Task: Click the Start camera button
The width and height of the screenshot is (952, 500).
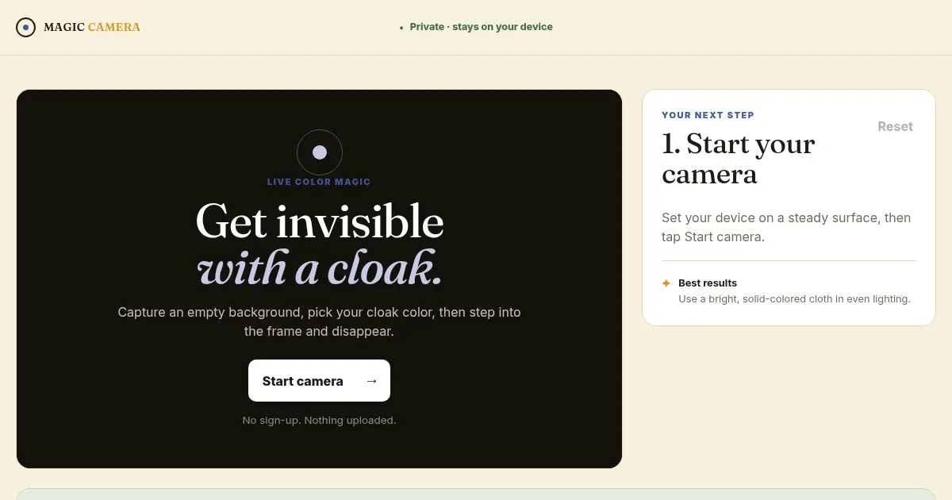Action: [x=319, y=381]
